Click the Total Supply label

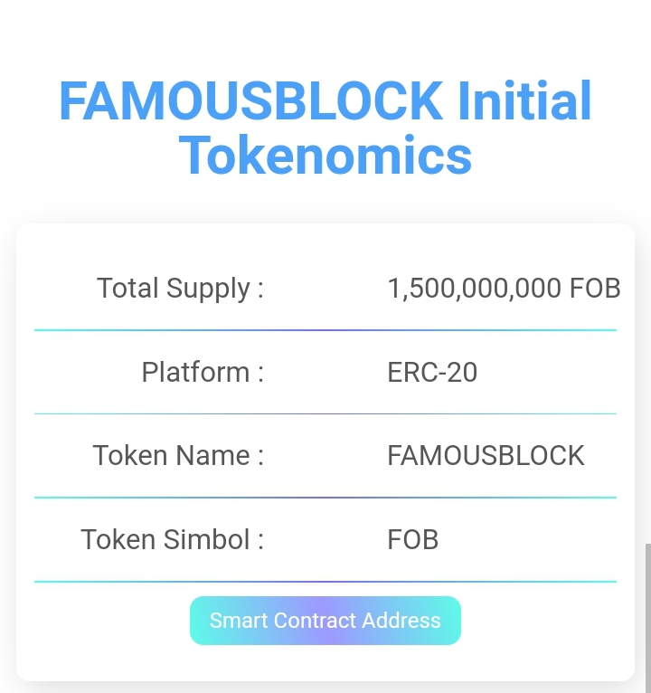[x=180, y=289]
